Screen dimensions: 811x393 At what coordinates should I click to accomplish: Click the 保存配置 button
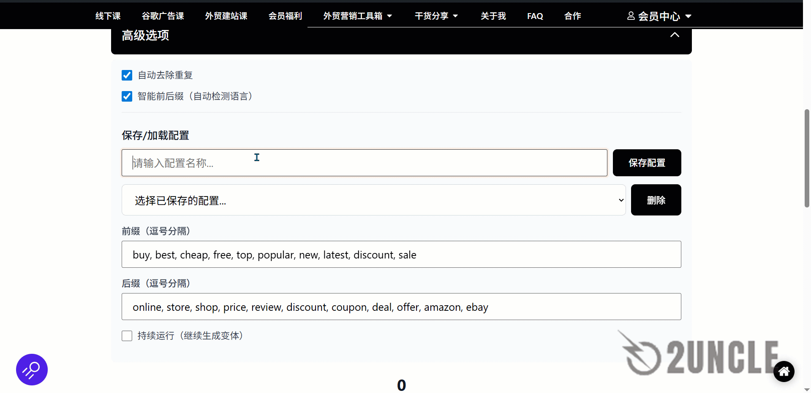pyautogui.click(x=647, y=163)
